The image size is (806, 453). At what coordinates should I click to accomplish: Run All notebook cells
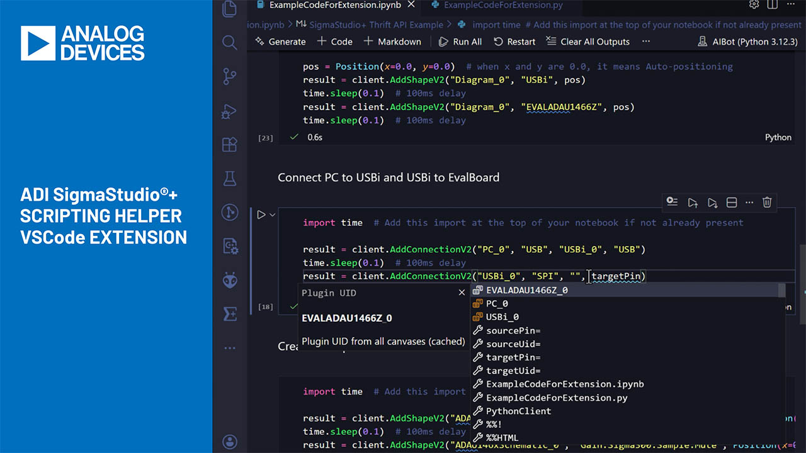tap(460, 42)
